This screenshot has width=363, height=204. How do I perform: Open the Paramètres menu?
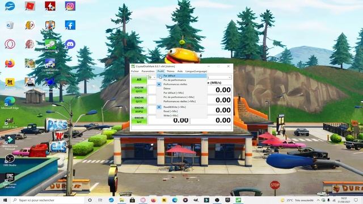pyautogui.click(x=148, y=71)
